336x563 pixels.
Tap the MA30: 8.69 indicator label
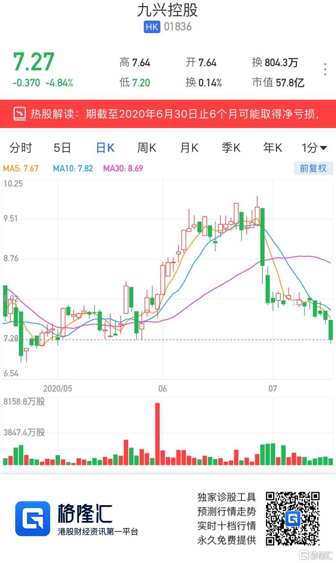(123, 169)
